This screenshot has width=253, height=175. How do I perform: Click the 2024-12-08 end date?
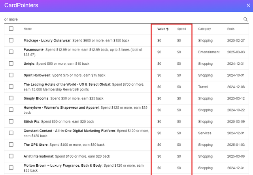pyautogui.click(x=236, y=87)
